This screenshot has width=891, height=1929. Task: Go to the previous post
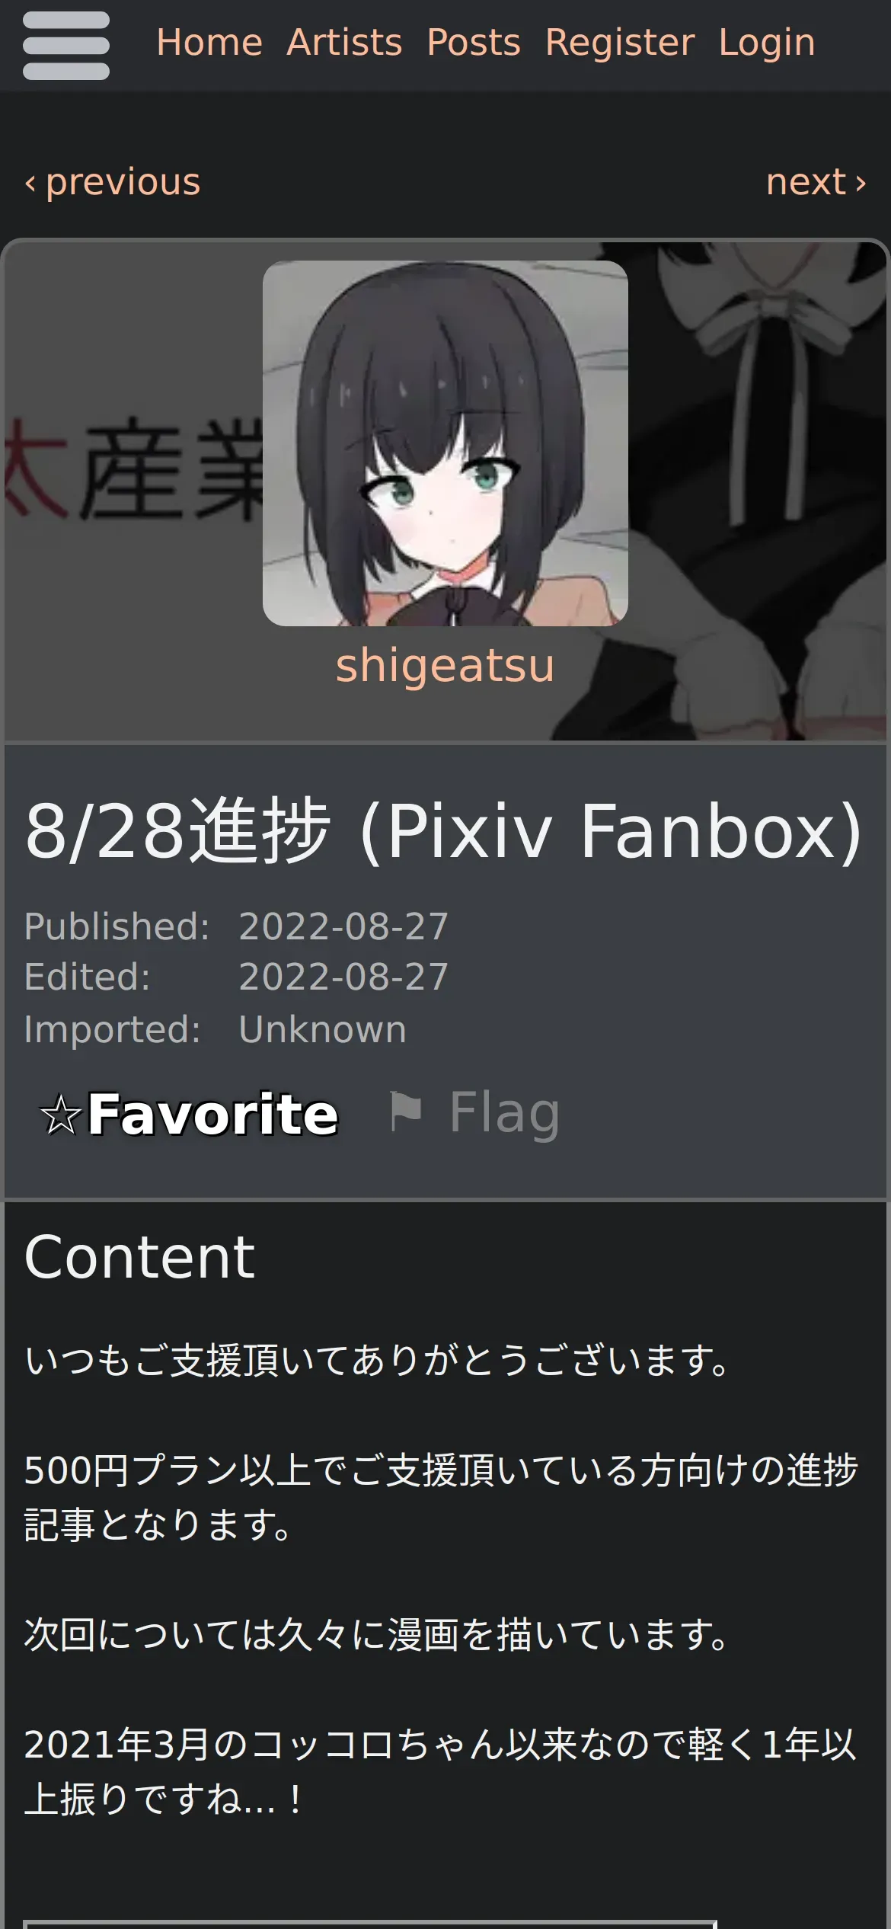(x=113, y=182)
